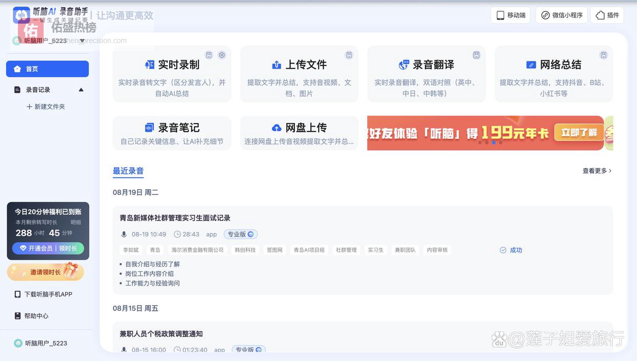This screenshot has height=361, width=637.
Task: Click 立即了解 on the promotional banner
Action: tap(579, 133)
